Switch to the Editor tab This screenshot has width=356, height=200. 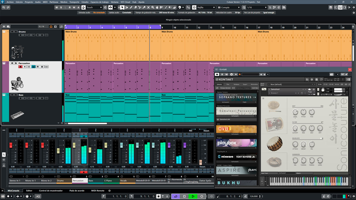click(x=29, y=191)
